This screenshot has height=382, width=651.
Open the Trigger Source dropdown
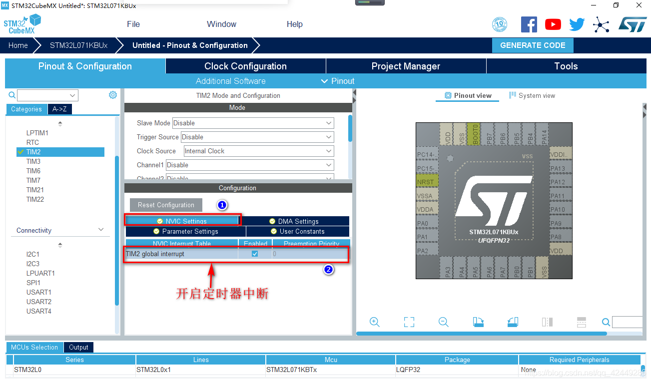coord(257,137)
